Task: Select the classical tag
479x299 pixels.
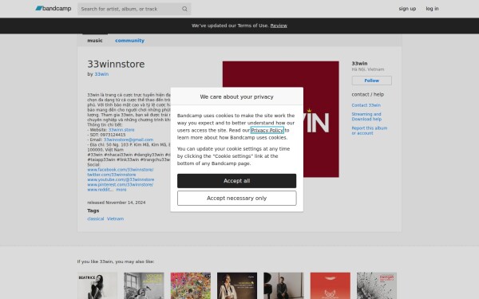Action: (96, 218)
